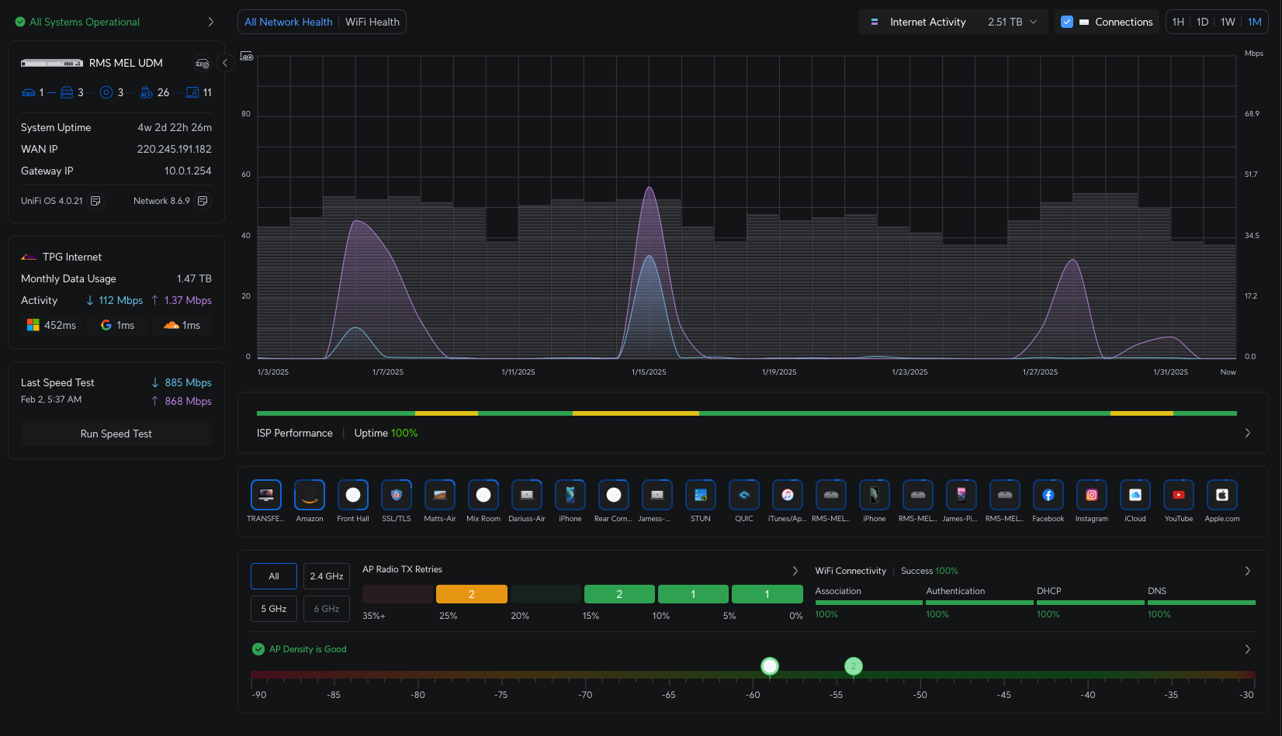
Task: Click the orange 25% TX retries bar
Action: pyautogui.click(x=472, y=594)
